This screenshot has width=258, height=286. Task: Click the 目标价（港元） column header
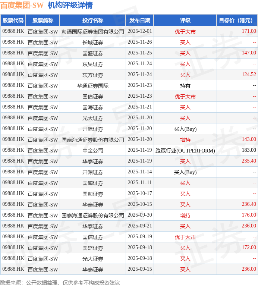tap(237, 21)
